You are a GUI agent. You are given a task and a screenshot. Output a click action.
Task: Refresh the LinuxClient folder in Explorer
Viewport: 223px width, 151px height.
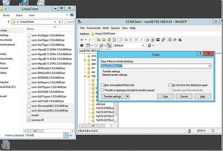[60, 22]
